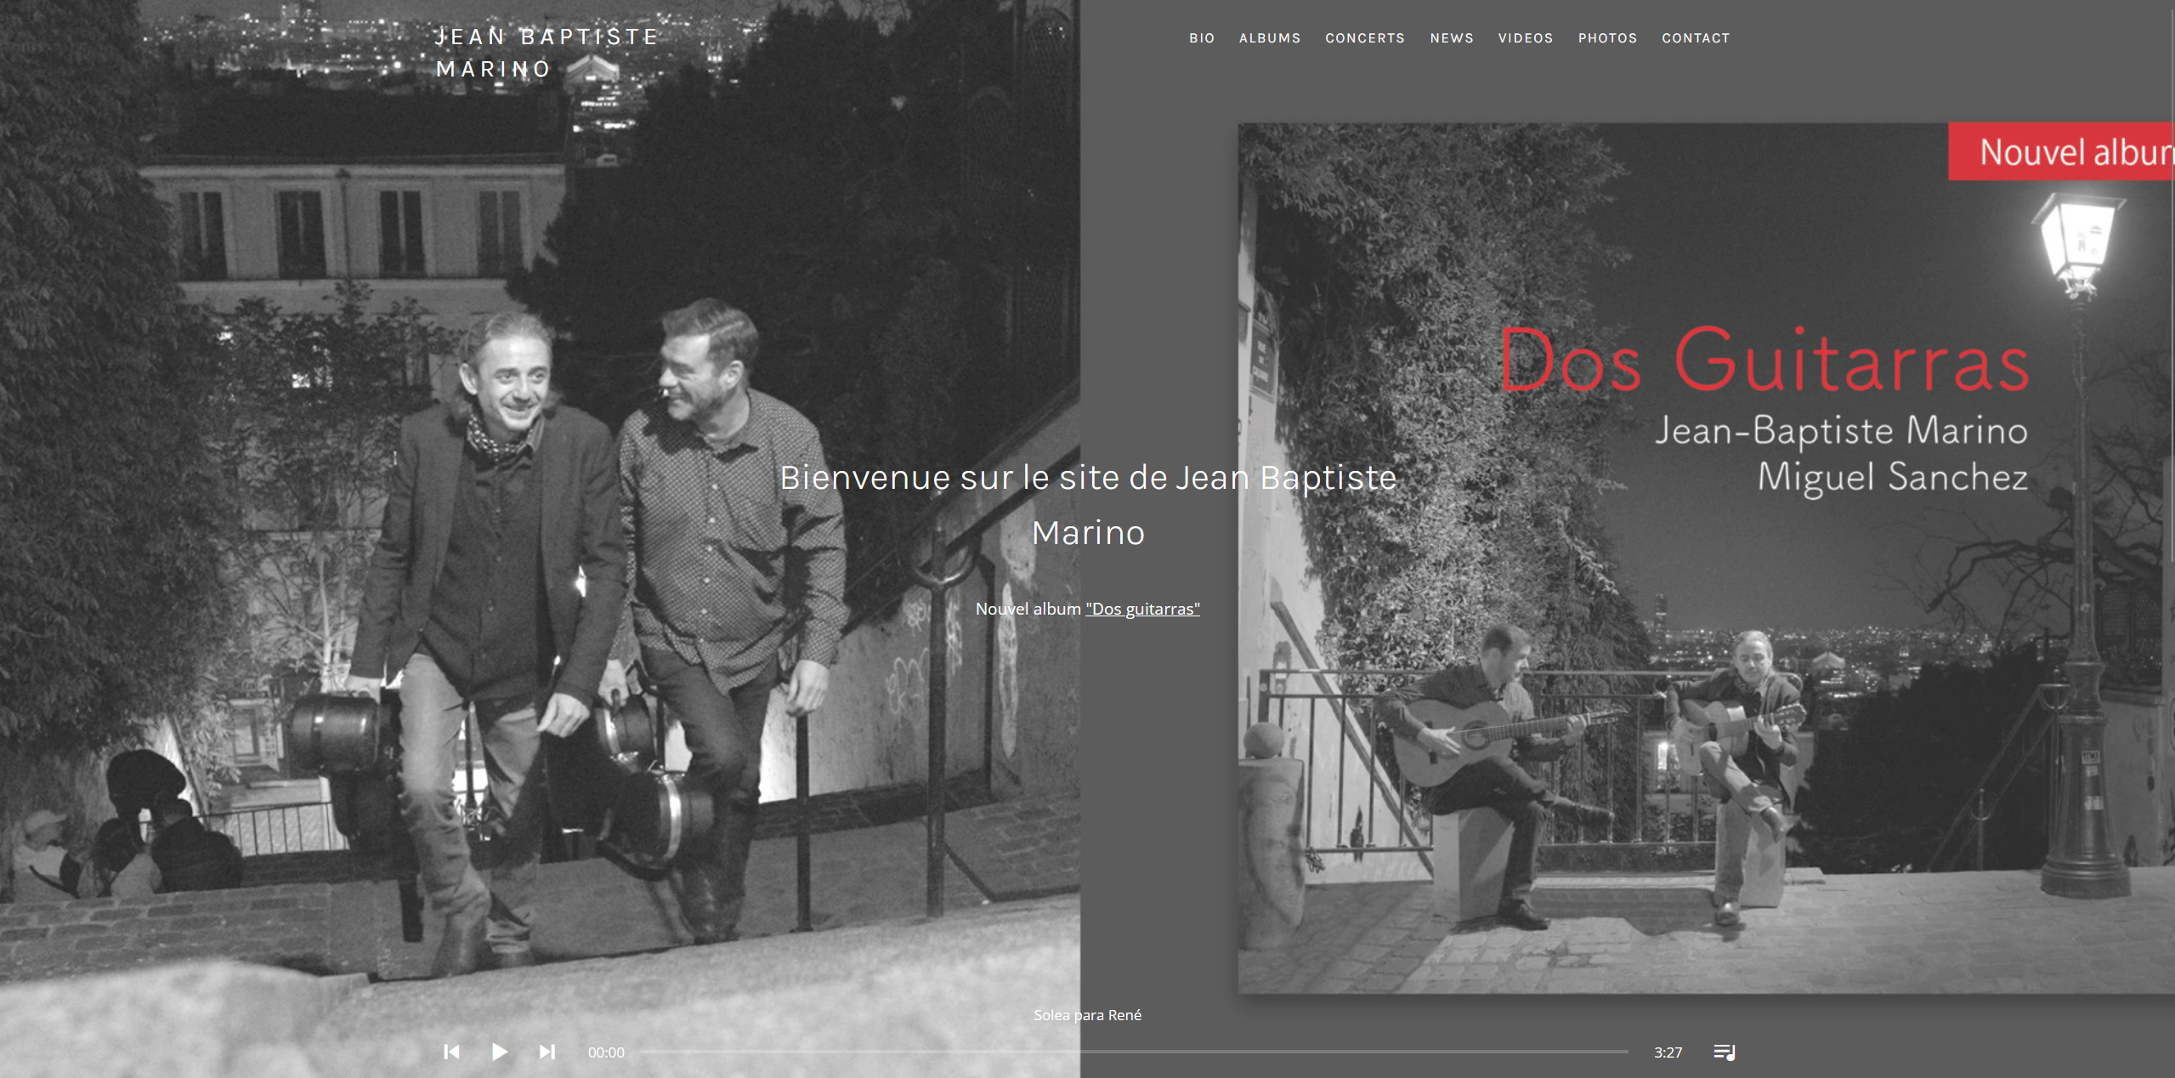Play the Solea para René track
The height and width of the screenshot is (1078, 2175).
pos(499,1052)
